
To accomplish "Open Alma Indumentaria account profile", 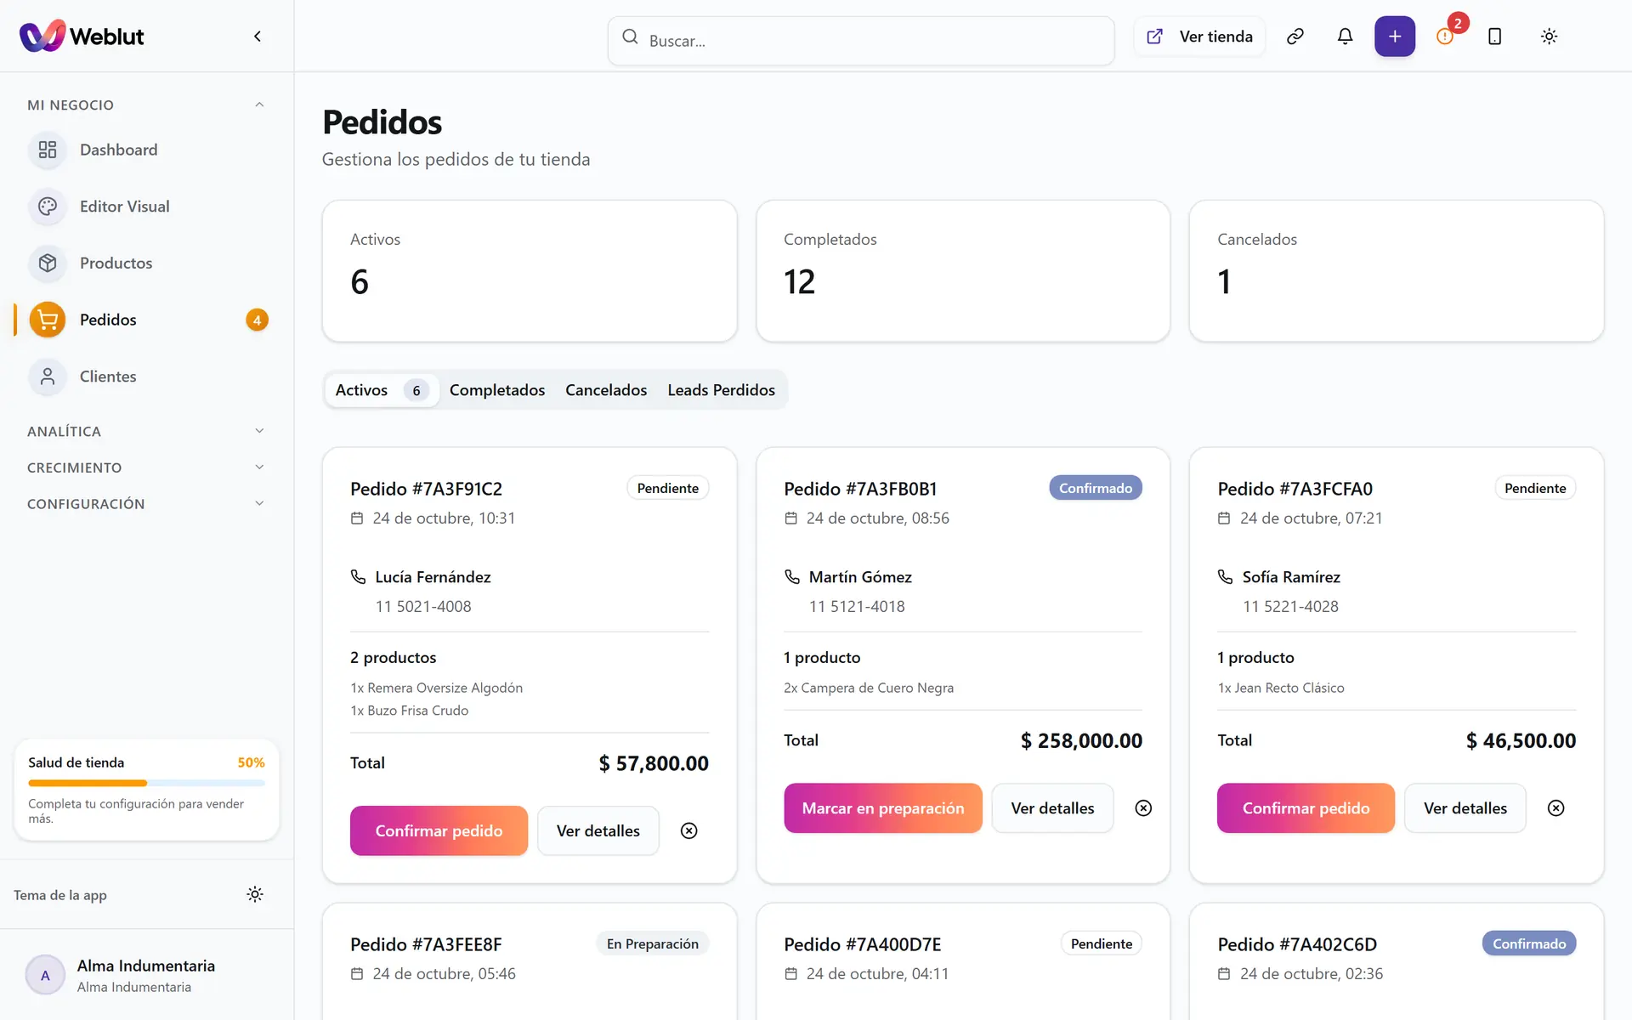I will pos(146,975).
